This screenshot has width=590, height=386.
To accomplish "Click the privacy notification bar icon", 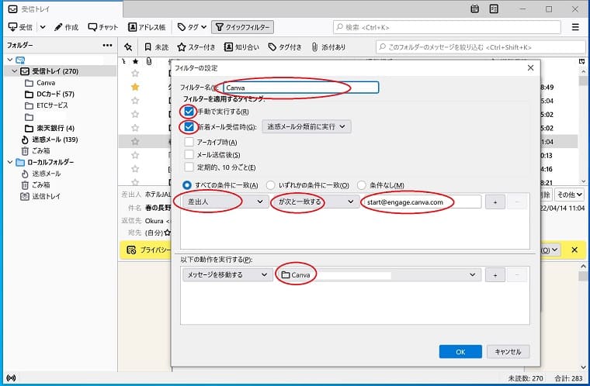I will tap(131, 250).
